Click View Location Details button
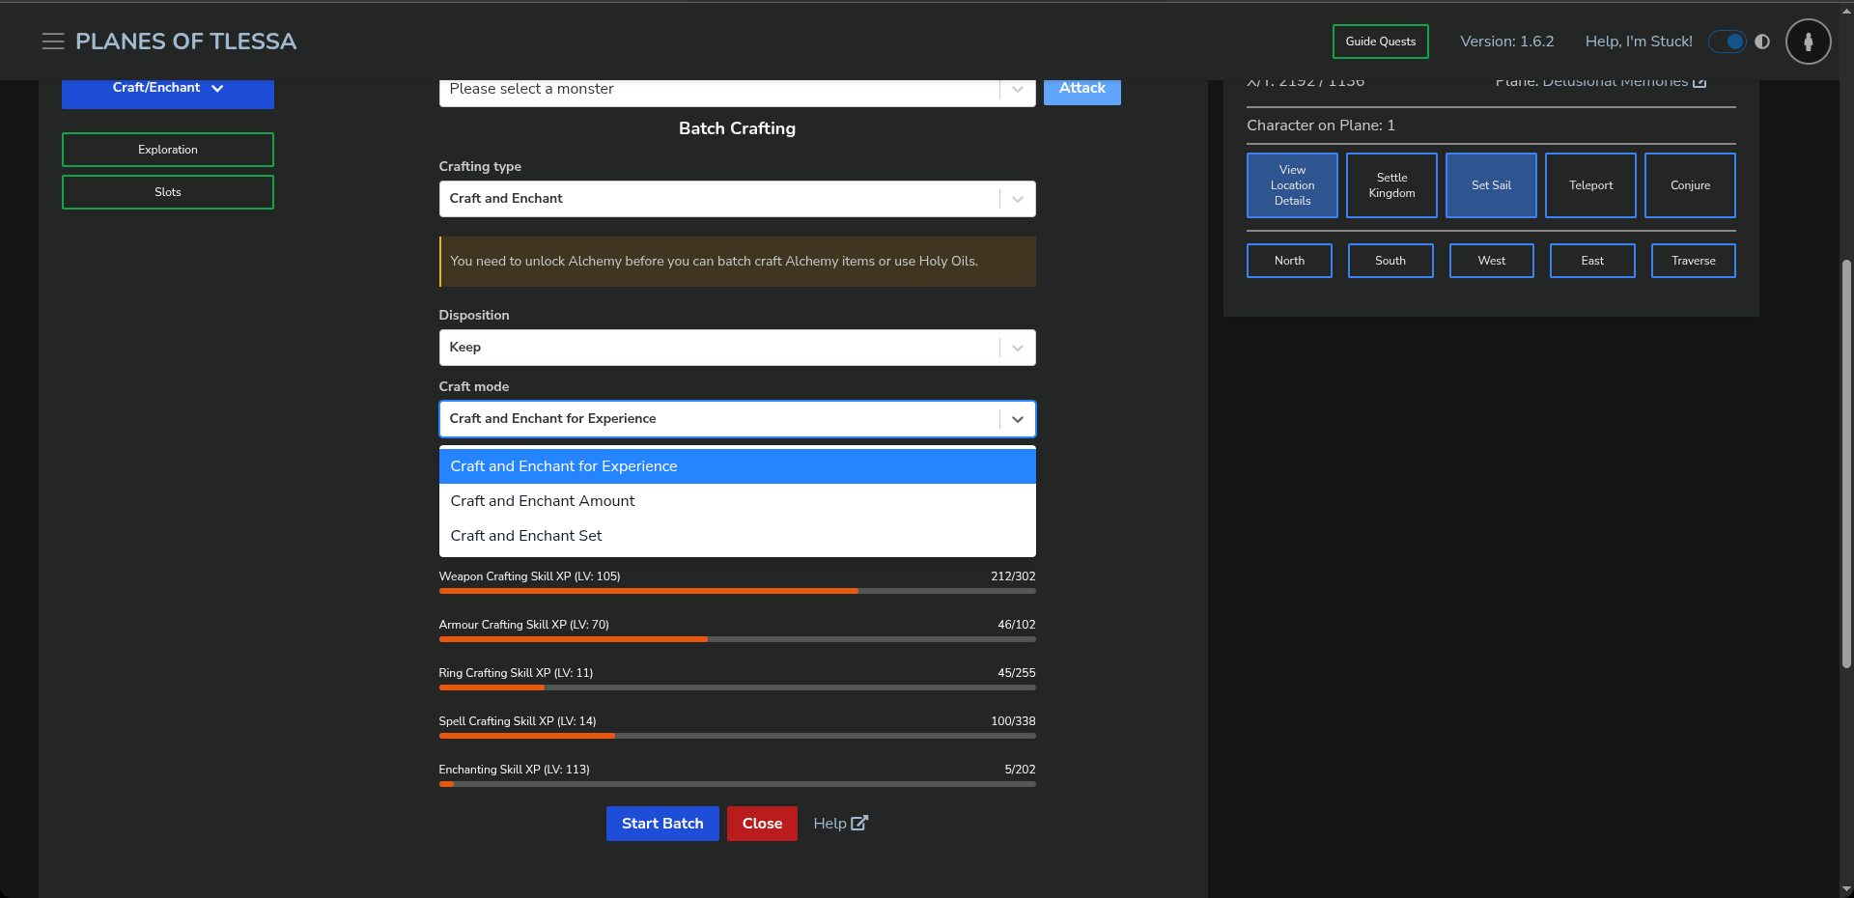The image size is (1854, 898). click(x=1292, y=185)
